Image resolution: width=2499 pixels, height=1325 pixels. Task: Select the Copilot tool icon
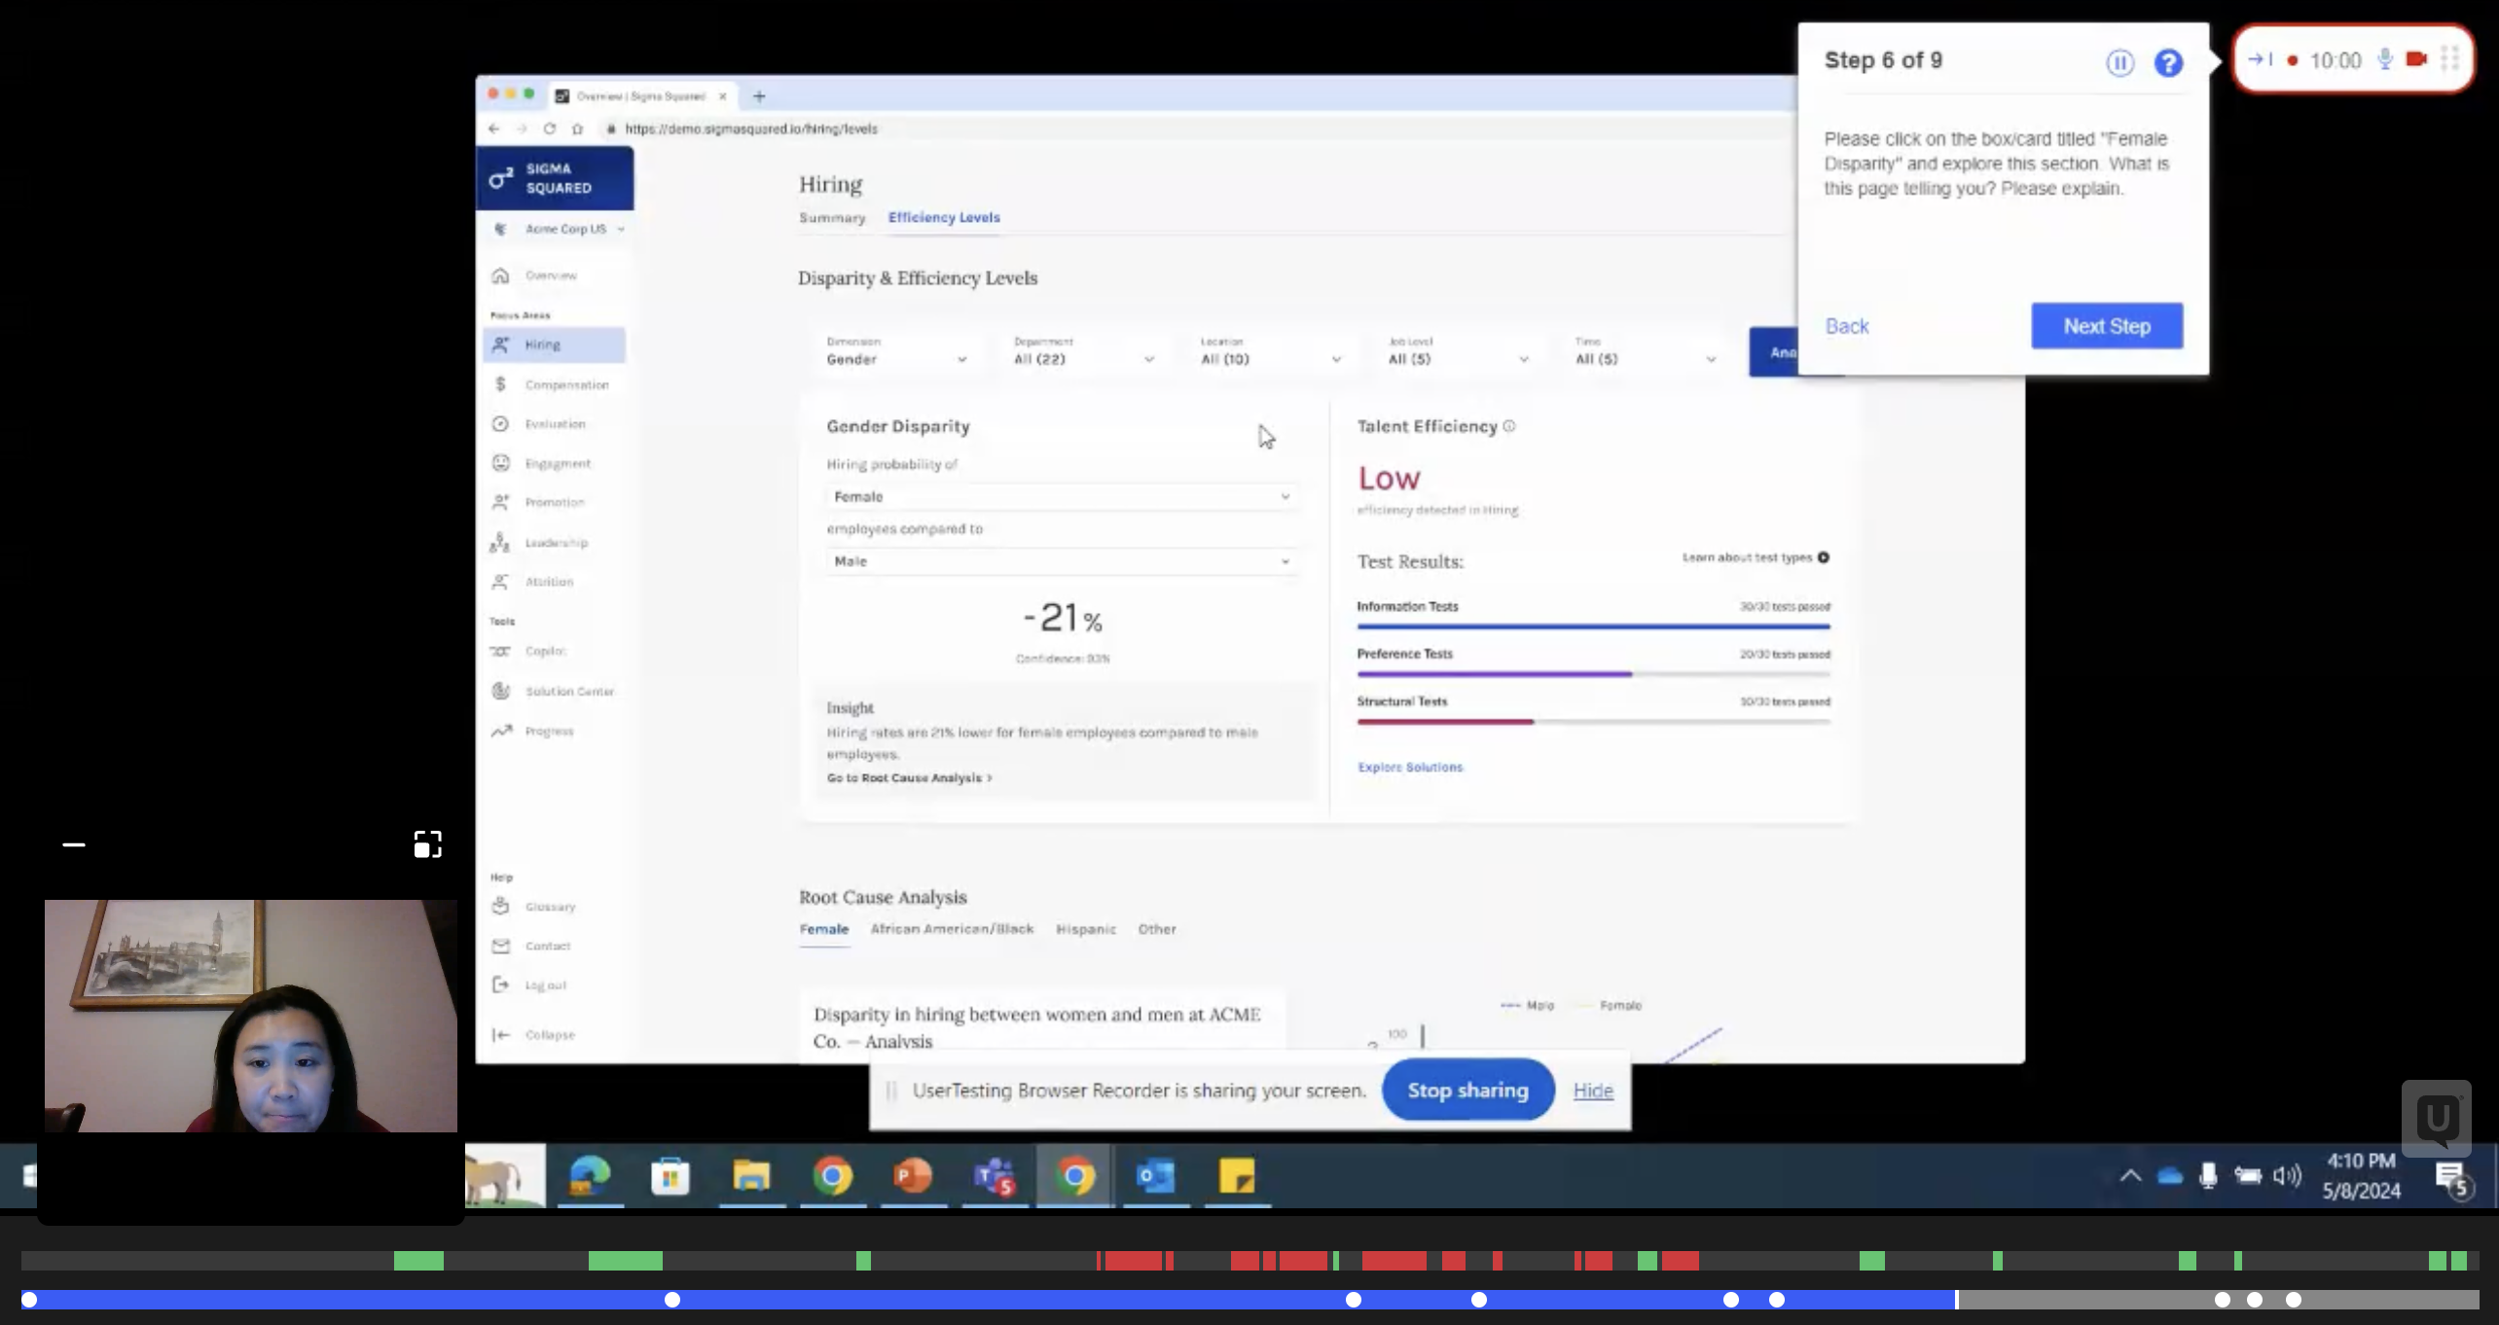pos(500,651)
